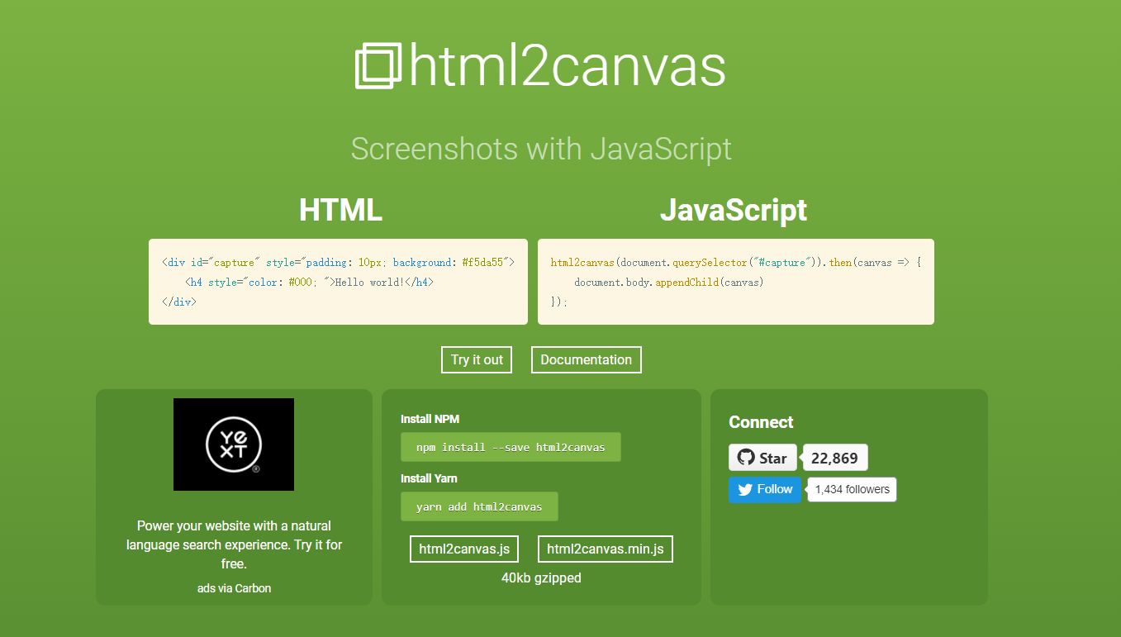1121x637 pixels.
Task: View the 1,434 Twitter followers count
Action: tap(851, 489)
